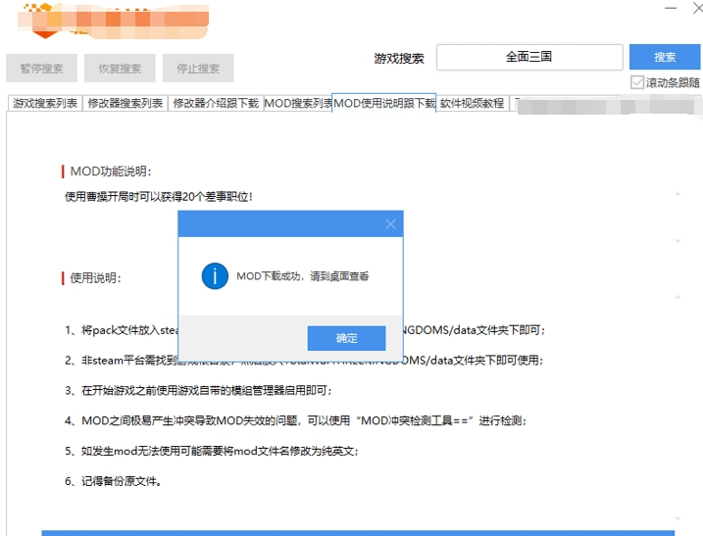The image size is (703, 536).
Task: Focus the 游戏搜索 input field
Action: click(529, 57)
